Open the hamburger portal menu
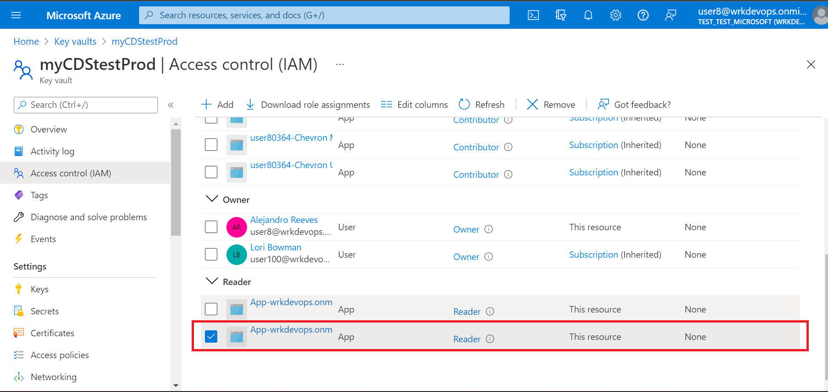828x392 pixels. pos(16,15)
